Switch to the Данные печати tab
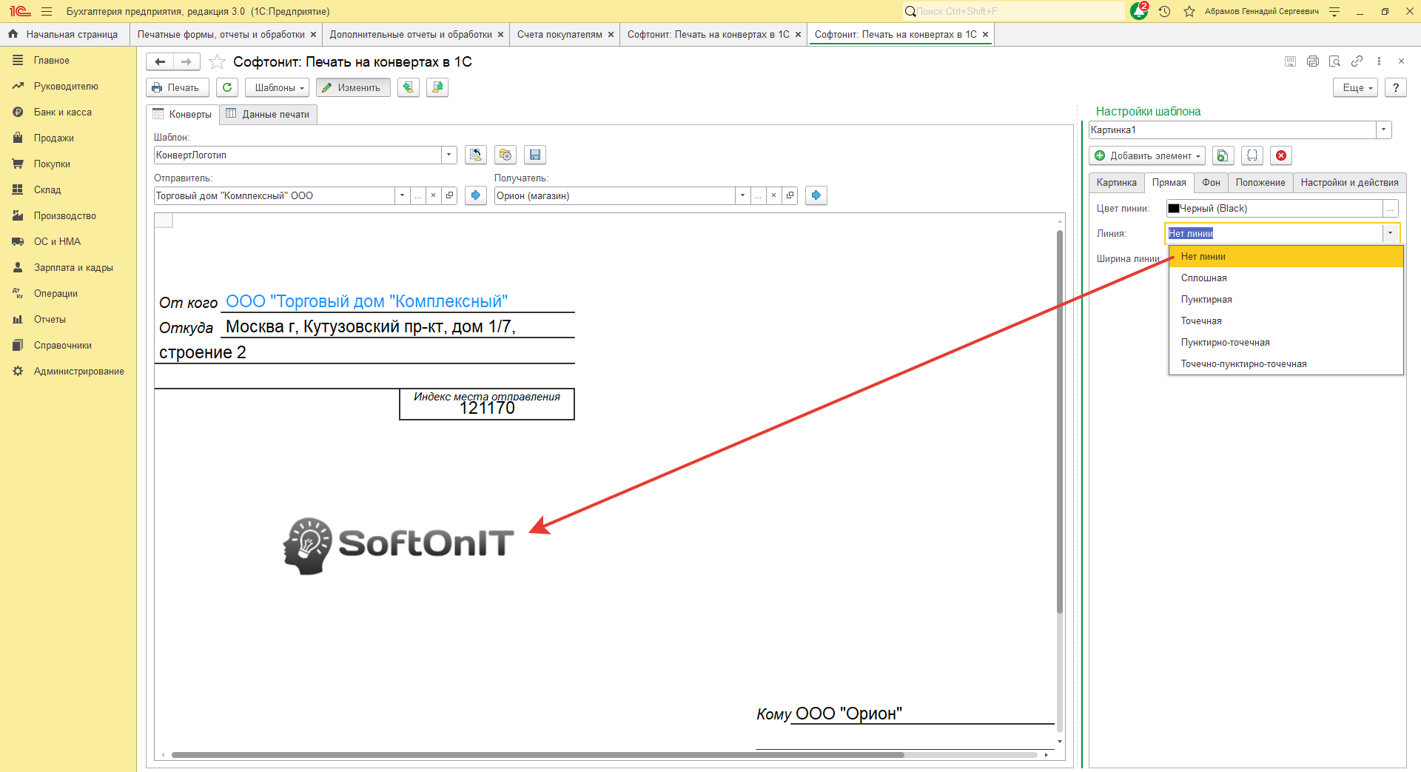The width and height of the screenshot is (1421, 772). click(268, 114)
